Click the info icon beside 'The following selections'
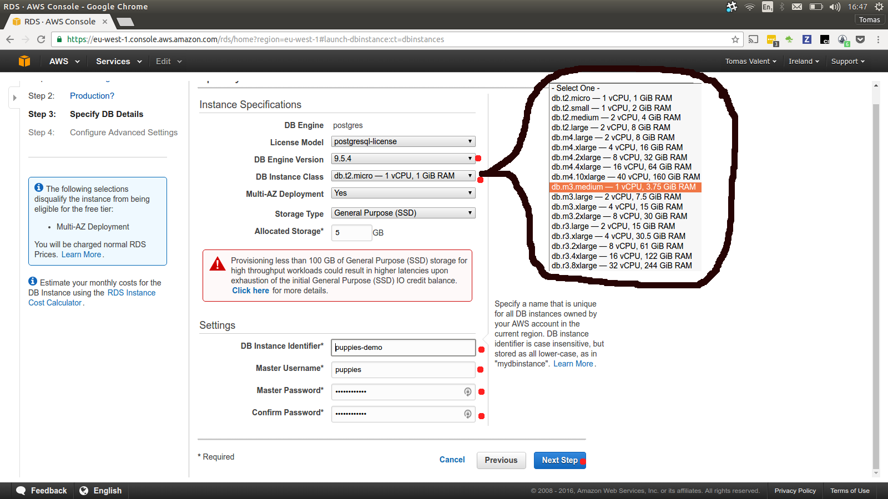The width and height of the screenshot is (888, 499). pos(39,188)
